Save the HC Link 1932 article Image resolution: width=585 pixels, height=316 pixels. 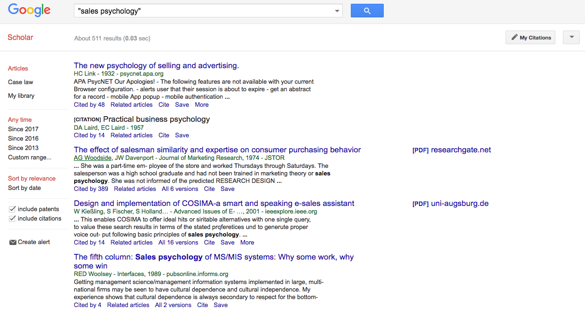click(x=182, y=105)
